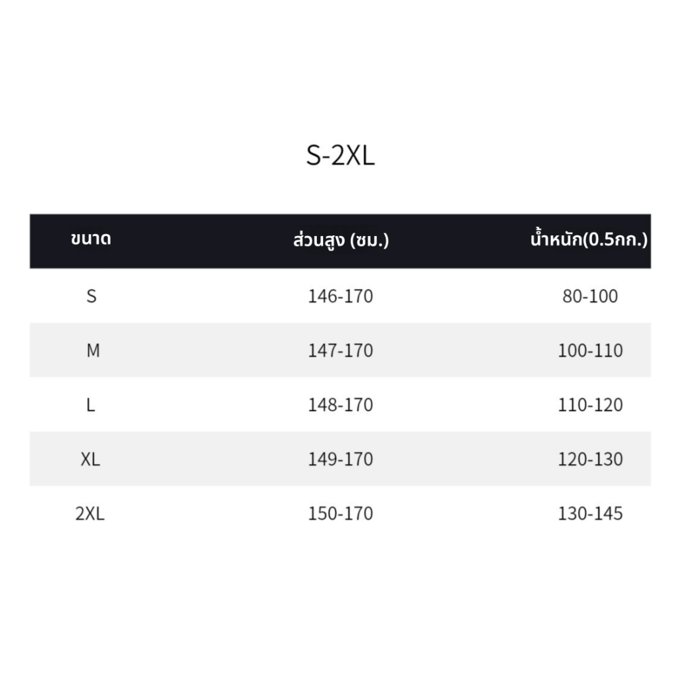Click the 146-170 height value
Viewport: 679px width, 679px height.
pos(340,296)
